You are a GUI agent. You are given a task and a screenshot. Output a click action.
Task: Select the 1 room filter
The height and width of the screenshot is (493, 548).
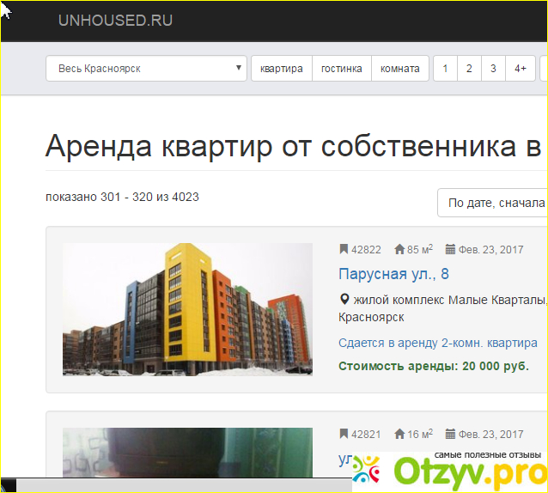445,69
